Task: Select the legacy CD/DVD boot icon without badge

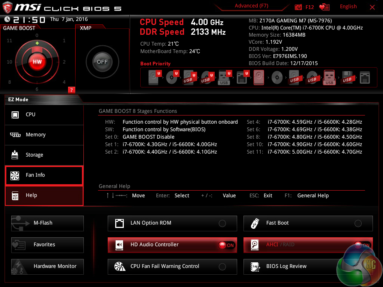Action: [277, 78]
